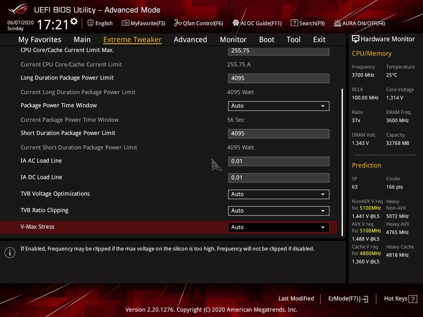Click Current Package Power Time Window label
This screenshot has height=317, width=423.
click(69, 120)
